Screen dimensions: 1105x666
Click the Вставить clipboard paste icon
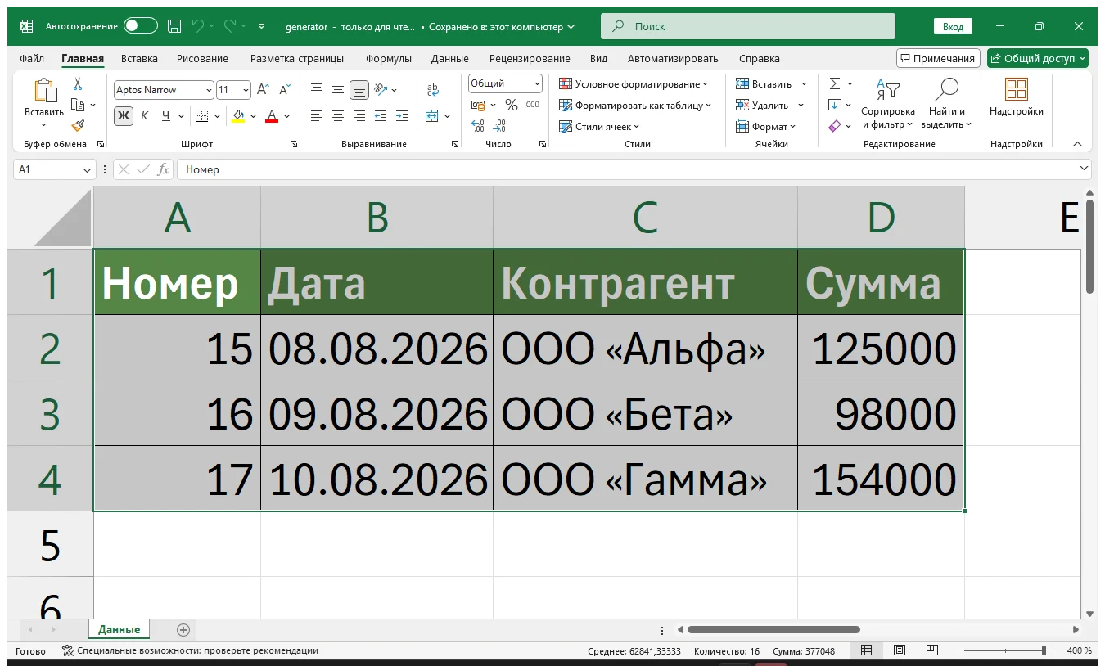tap(44, 91)
